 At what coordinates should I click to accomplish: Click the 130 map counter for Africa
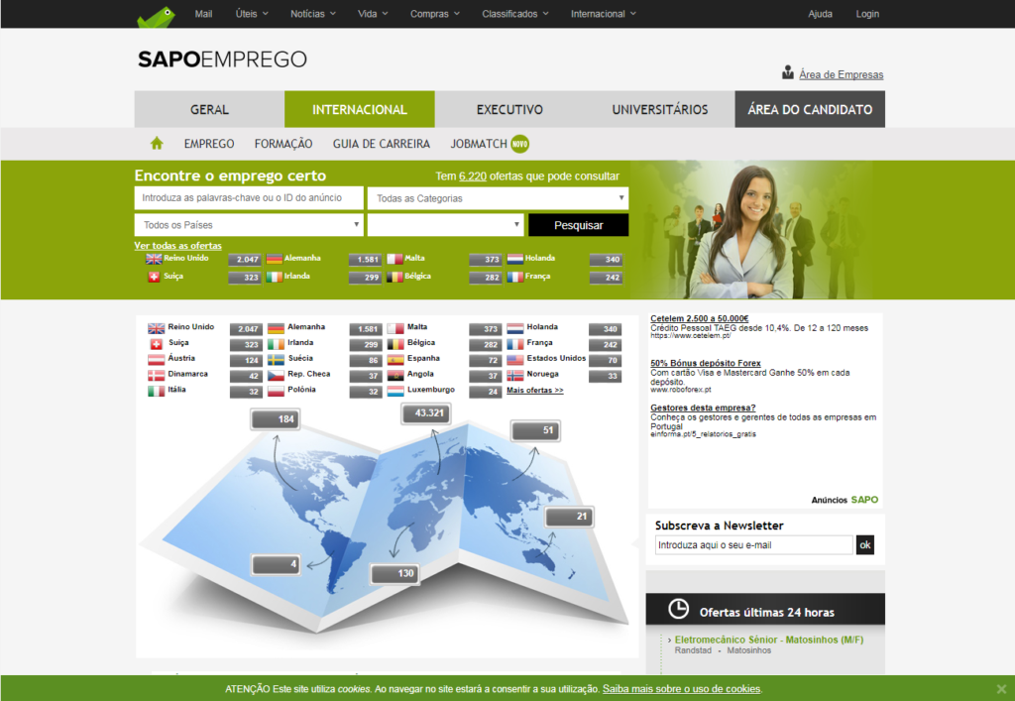point(395,573)
